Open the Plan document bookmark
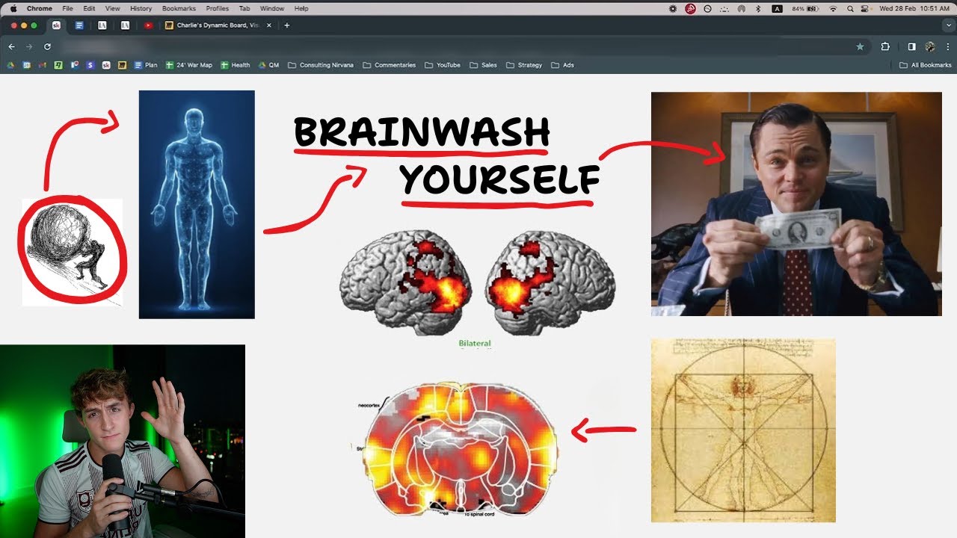The width and height of the screenshot is (957, 538). pos(146,65)
